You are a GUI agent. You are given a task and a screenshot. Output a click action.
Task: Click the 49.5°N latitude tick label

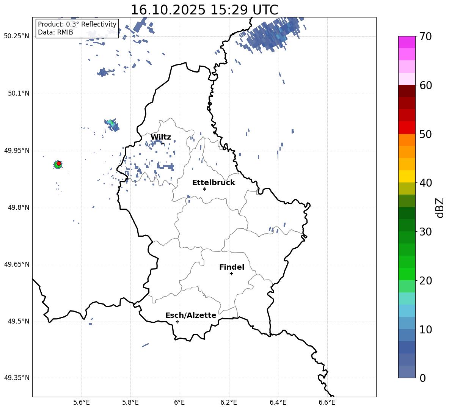[19, 321]
